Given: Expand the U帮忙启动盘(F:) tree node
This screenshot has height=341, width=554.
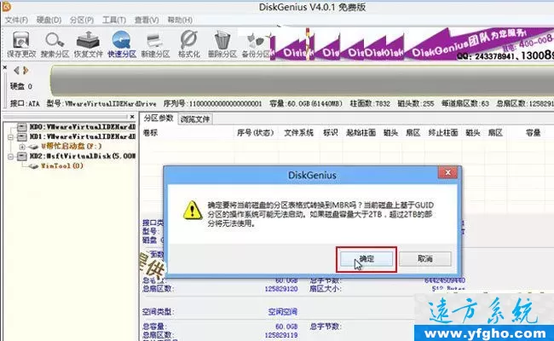Looking at the screenshot, I should coord(22,147).
